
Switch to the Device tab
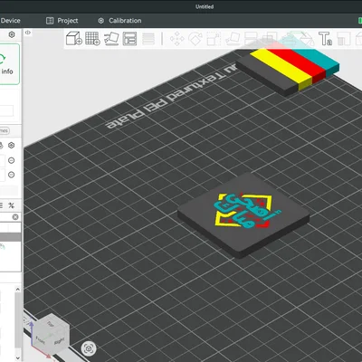click(10, 21)
